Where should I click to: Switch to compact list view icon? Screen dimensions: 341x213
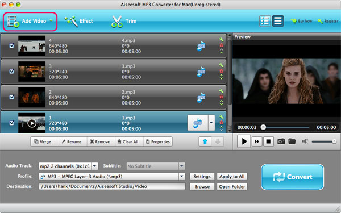[x=278, y=21]
